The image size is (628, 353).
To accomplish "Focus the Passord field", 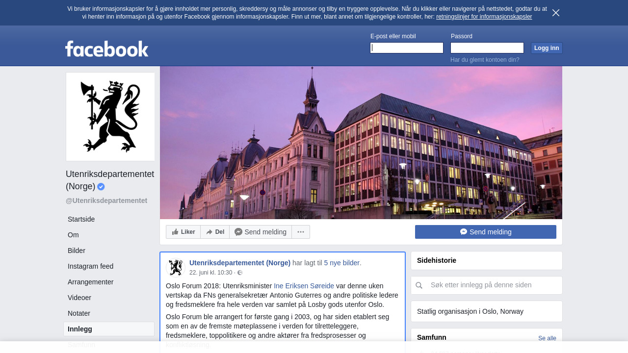I will pos(487,48).
